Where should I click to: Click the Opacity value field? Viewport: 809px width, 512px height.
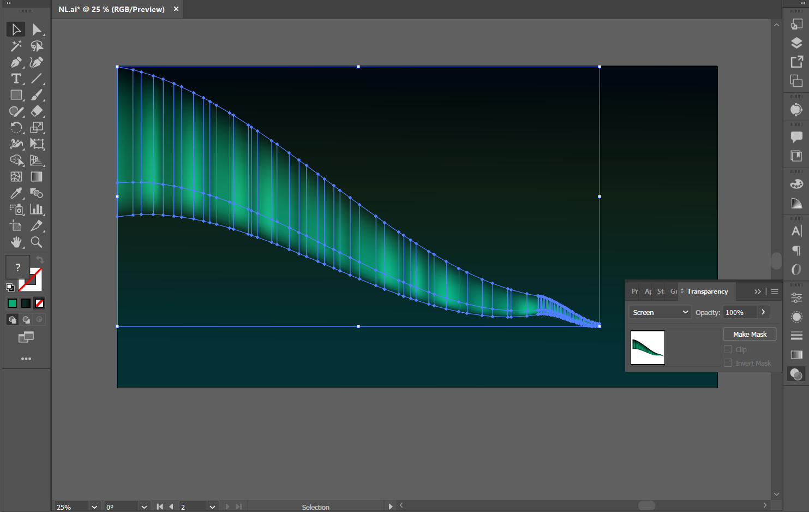[740, 312]
